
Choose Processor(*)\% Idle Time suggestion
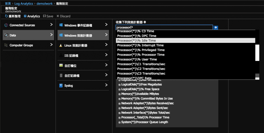click(x=186, y=40)
